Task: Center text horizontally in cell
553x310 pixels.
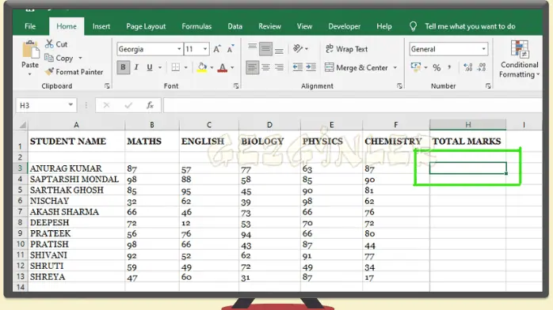Action: pyautogui.click(x=265, y=67)
